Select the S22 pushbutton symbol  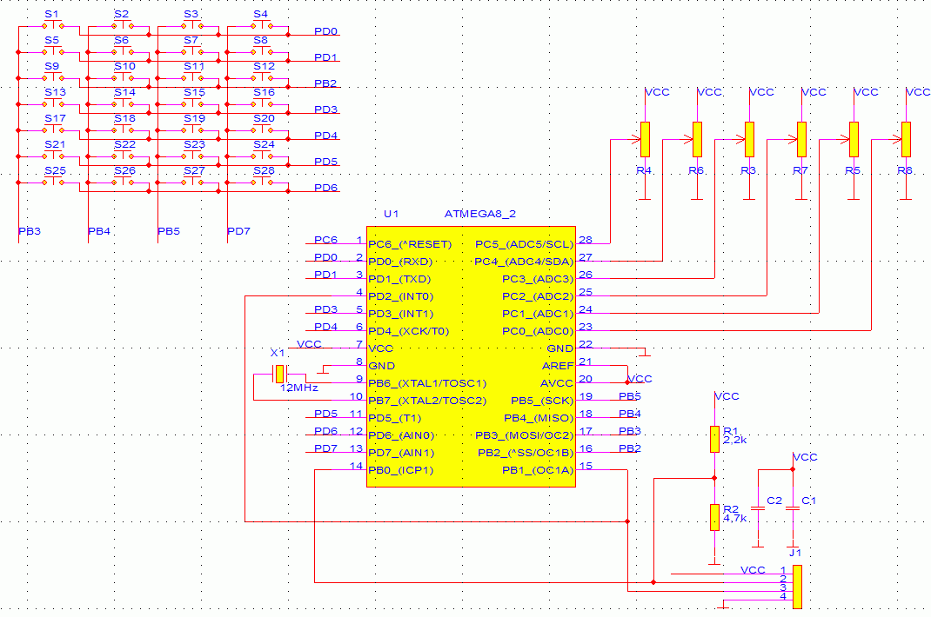123,156
